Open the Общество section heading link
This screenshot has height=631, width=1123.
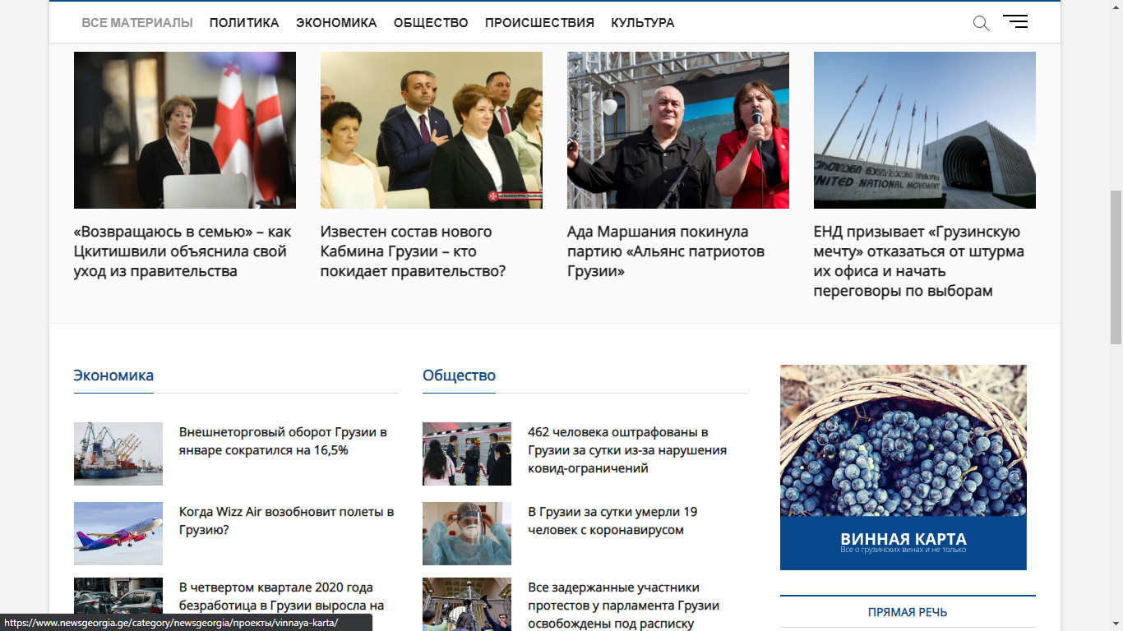tap(459, 375)
